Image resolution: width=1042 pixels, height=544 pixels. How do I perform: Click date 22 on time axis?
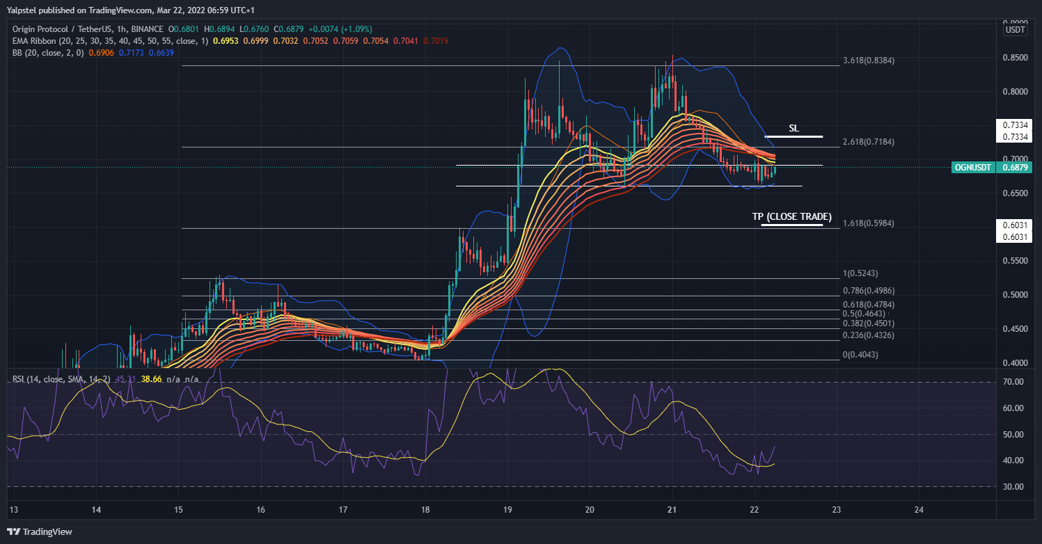pyautogui.click(x=754, y=511)
